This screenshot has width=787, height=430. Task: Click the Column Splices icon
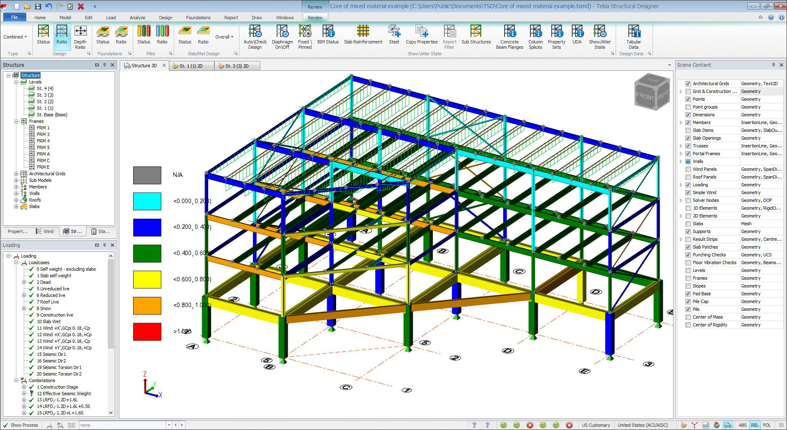click(x=535, y=36)
